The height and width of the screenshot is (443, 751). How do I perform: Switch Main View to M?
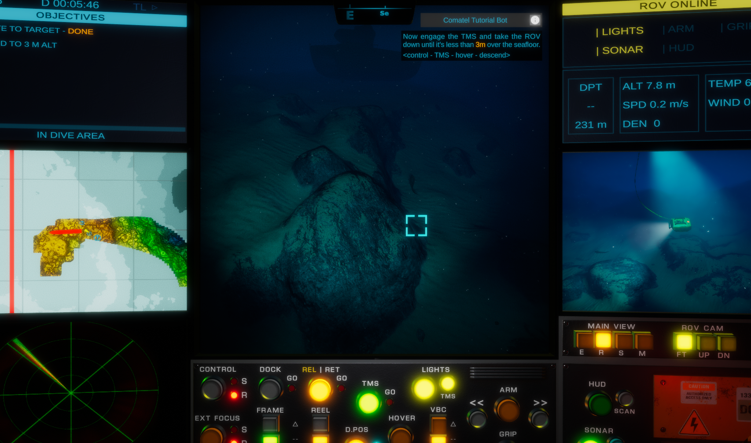pos(643,342)
